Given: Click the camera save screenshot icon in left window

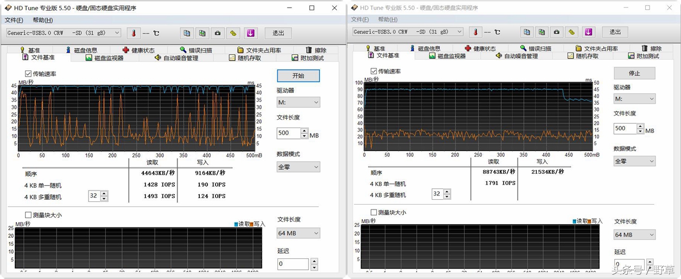Looking at the screenshot, I should [x=218, y=33].
